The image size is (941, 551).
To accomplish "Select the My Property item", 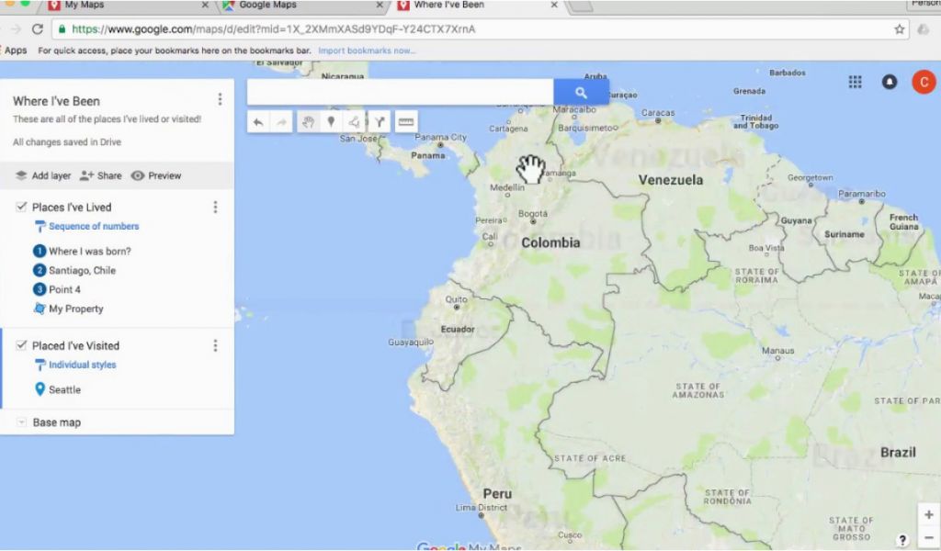I will click(x=76, y=309).
